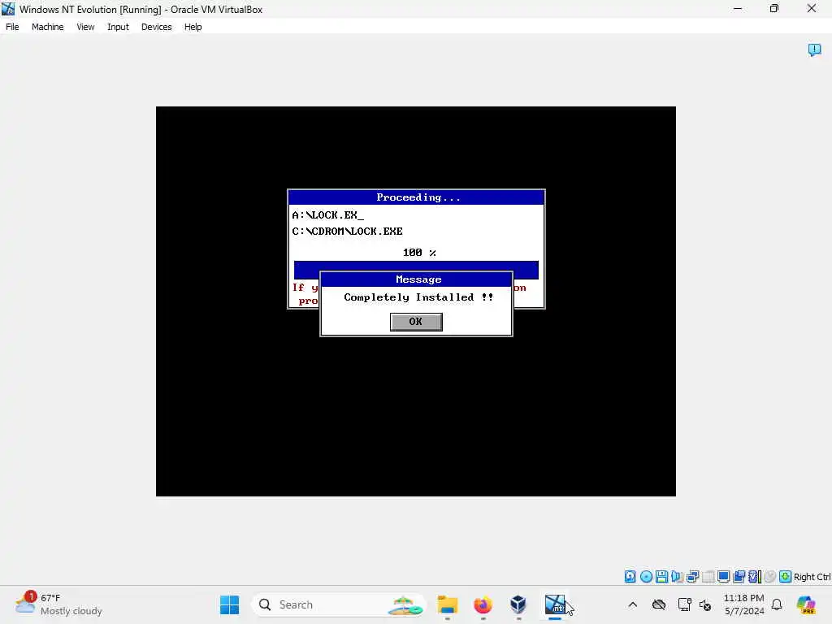Open the View menu
Viewport: 832px width, 624px height.
[x=85, y=27]
